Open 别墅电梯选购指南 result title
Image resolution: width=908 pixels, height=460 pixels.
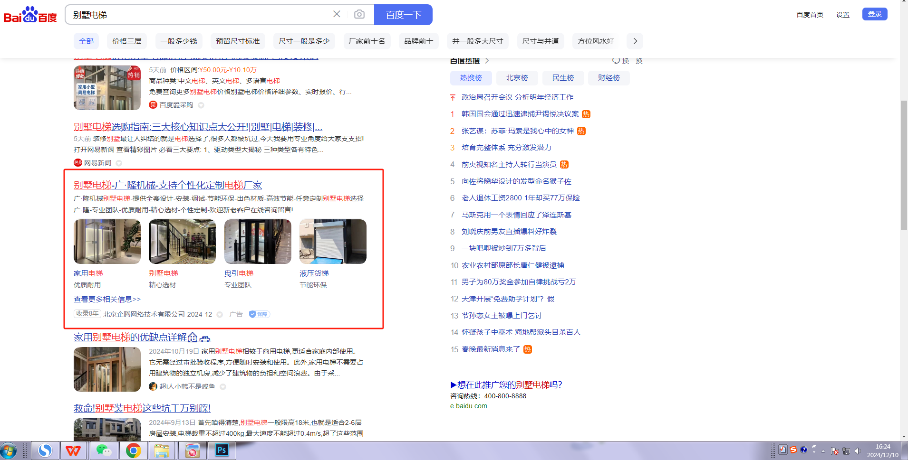pyautogui.click(x=198, y=127)
